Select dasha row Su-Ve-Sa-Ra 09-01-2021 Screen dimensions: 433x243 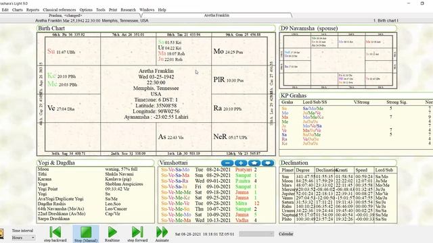point(210,181)
